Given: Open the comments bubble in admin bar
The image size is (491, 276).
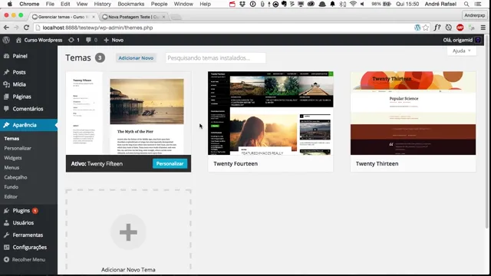Looking at the screenshot, I should [91, 40].
